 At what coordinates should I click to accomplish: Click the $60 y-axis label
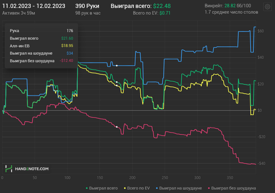[x=260, y=31]
